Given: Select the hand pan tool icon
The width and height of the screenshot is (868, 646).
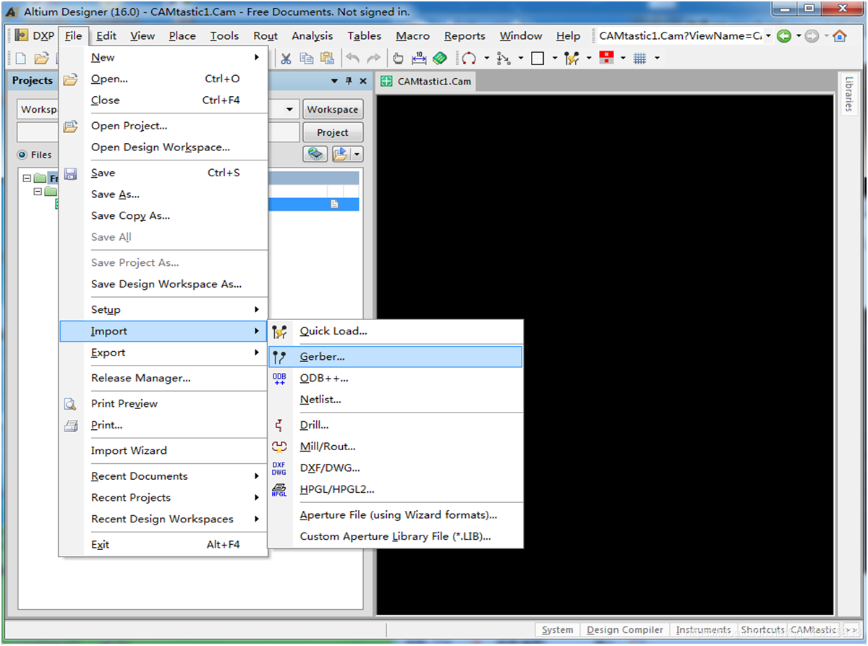Looking at the screenshot, I should [398, 59].
